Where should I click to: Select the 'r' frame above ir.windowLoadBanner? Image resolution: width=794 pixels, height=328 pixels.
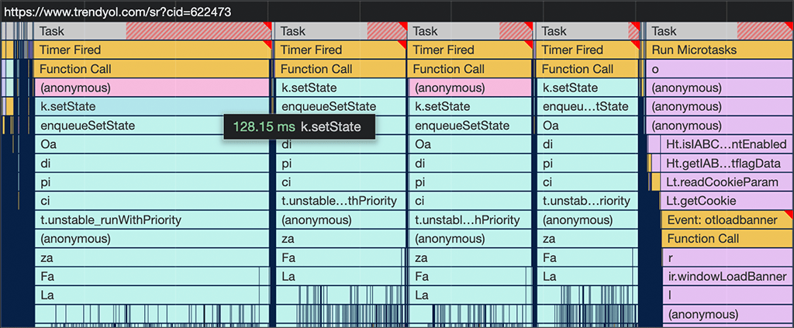(727, 257)
